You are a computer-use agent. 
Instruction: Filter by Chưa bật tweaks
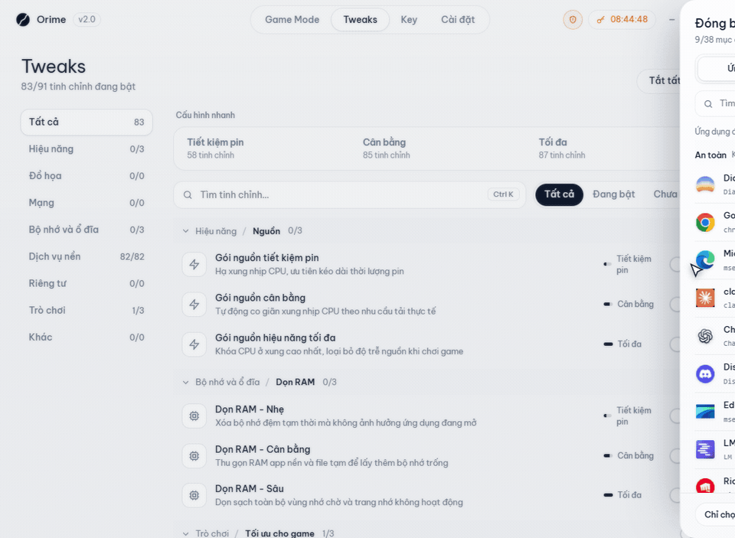tap(665, 194)
